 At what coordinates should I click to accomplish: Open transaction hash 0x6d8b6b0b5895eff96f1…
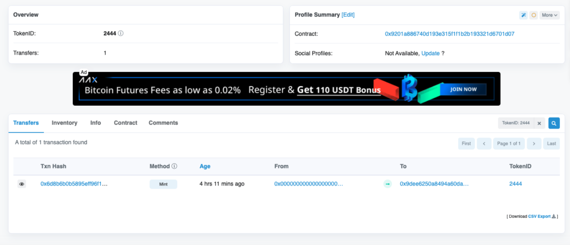(x=74, y=184)
